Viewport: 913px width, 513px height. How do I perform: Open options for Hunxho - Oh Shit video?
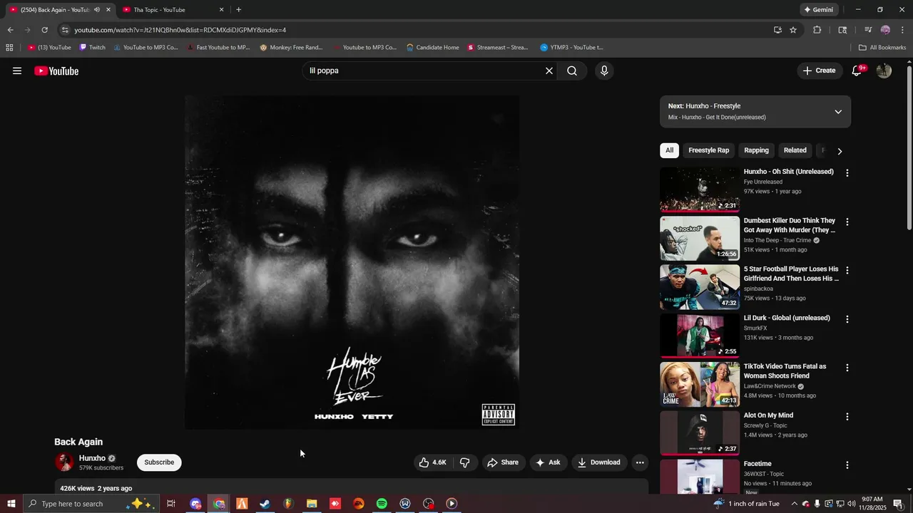point(847,173)
